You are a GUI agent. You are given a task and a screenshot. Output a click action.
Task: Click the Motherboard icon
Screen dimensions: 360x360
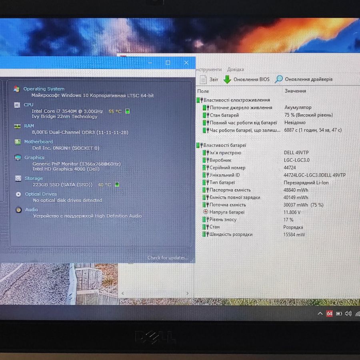tap(18, 142)
